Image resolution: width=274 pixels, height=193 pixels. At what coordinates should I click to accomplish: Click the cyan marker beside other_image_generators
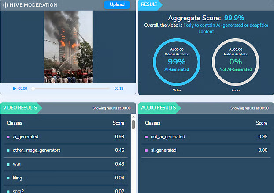(8, 151)
